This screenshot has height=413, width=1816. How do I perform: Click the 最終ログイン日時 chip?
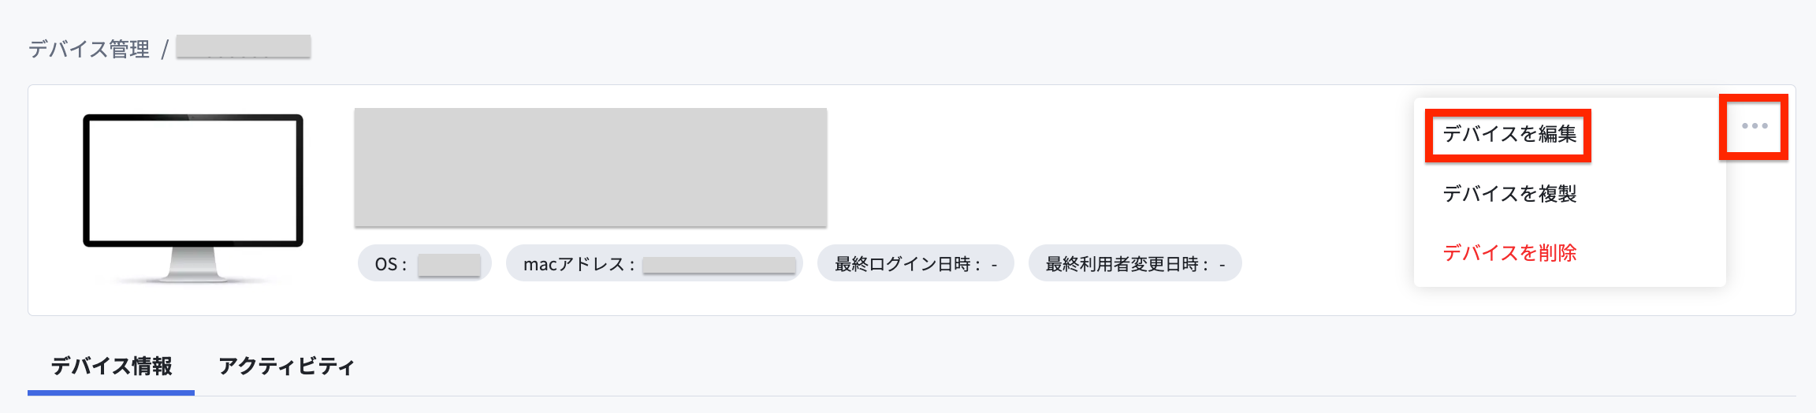(916, 263)
